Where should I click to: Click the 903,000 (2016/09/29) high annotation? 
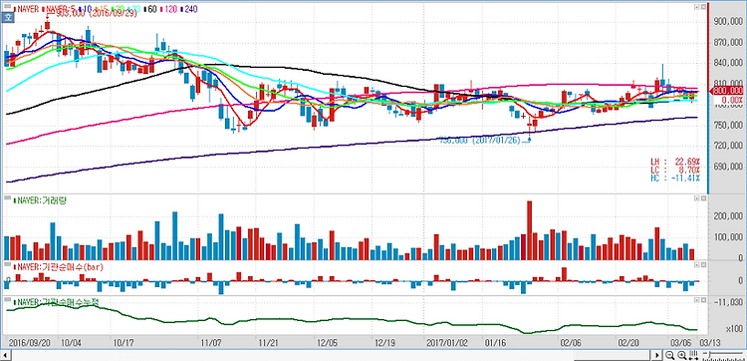tap(97, 14)
